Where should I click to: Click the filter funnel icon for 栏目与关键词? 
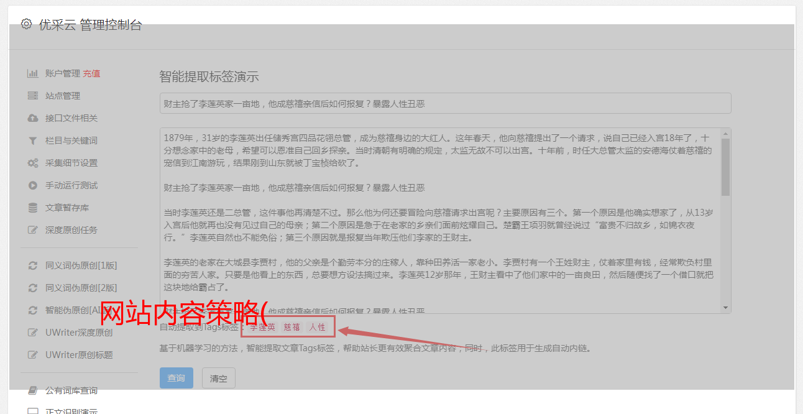click(32, 140)
